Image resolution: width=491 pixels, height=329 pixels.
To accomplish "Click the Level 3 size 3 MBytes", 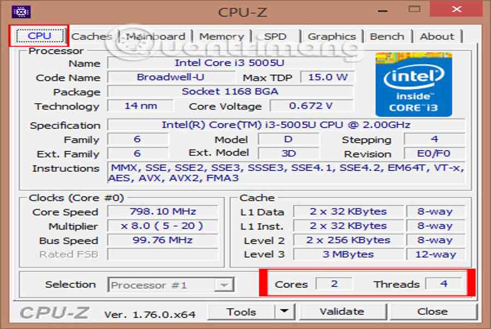I will coord(348,254).
